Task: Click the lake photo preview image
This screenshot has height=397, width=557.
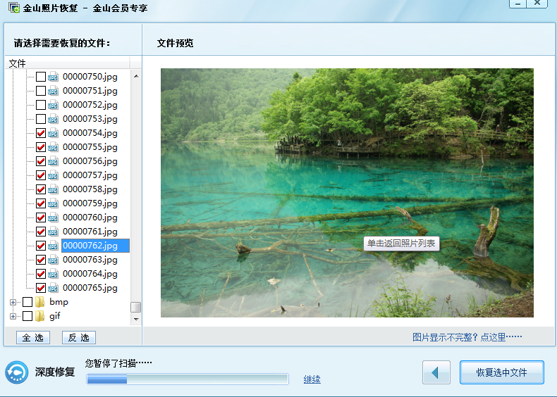Action: coord(347,193)
